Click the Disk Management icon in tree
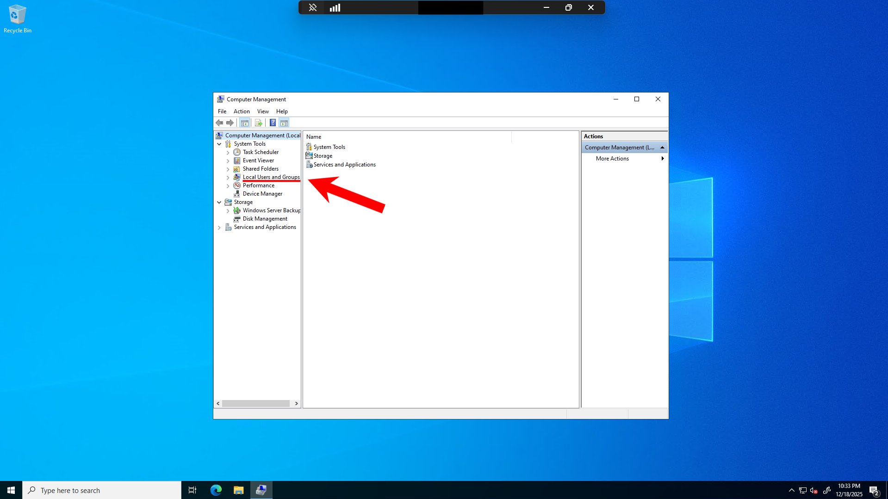The height and width of the screenshot is (499, 888). click(237, 219)
